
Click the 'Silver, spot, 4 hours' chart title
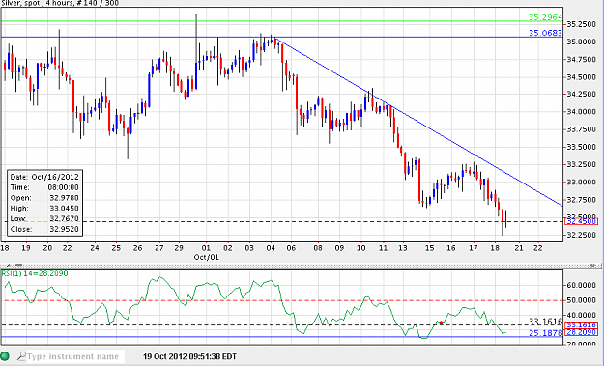(x=60, y=3)
